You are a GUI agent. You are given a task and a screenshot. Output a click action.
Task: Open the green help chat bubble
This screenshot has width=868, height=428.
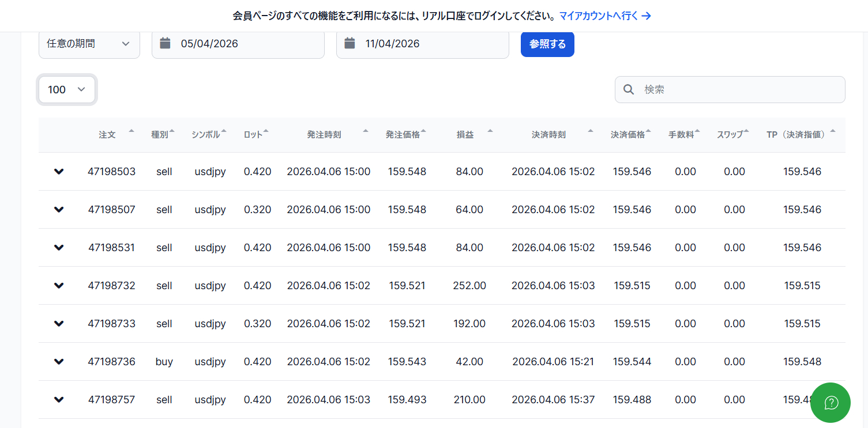click(831, 402)
